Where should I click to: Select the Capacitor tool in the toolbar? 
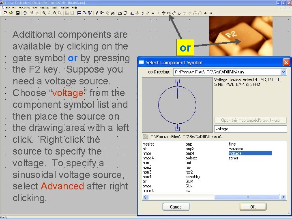pyautogui.click(x=153, y=13)
